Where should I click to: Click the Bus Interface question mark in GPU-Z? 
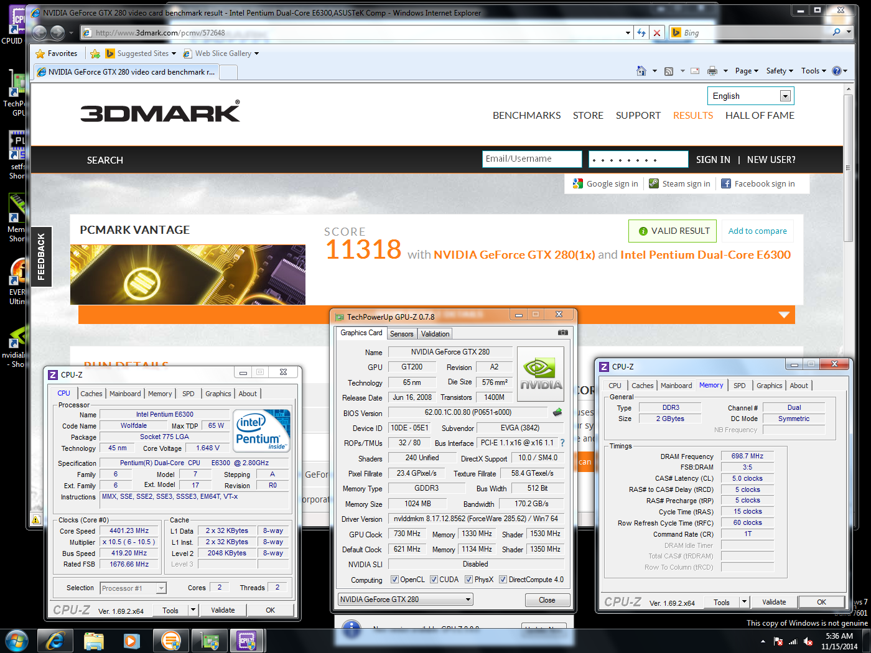coord(562,443)
